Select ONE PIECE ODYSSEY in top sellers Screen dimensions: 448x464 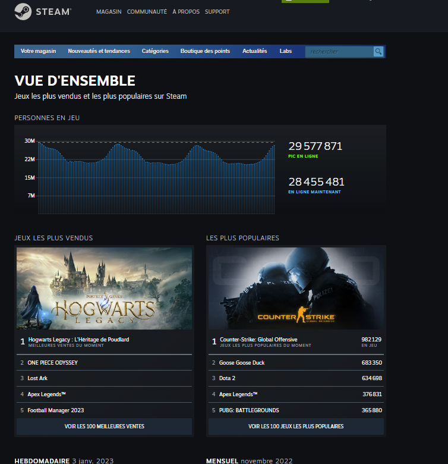[x=53, y=363]
